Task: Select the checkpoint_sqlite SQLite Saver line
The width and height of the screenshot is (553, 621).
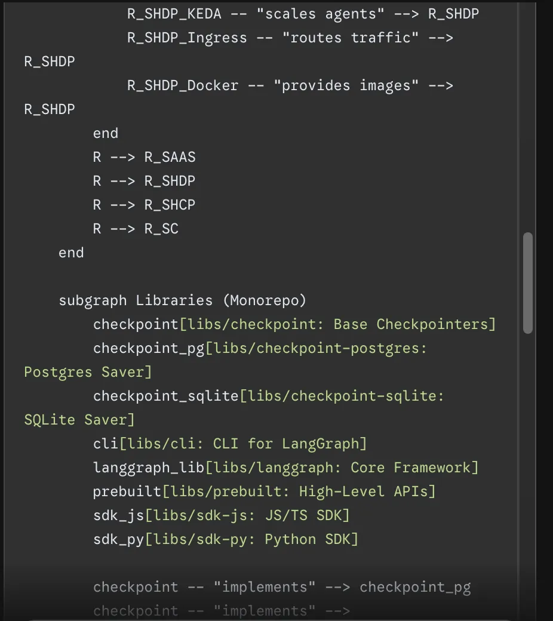Action: point(269,395)
